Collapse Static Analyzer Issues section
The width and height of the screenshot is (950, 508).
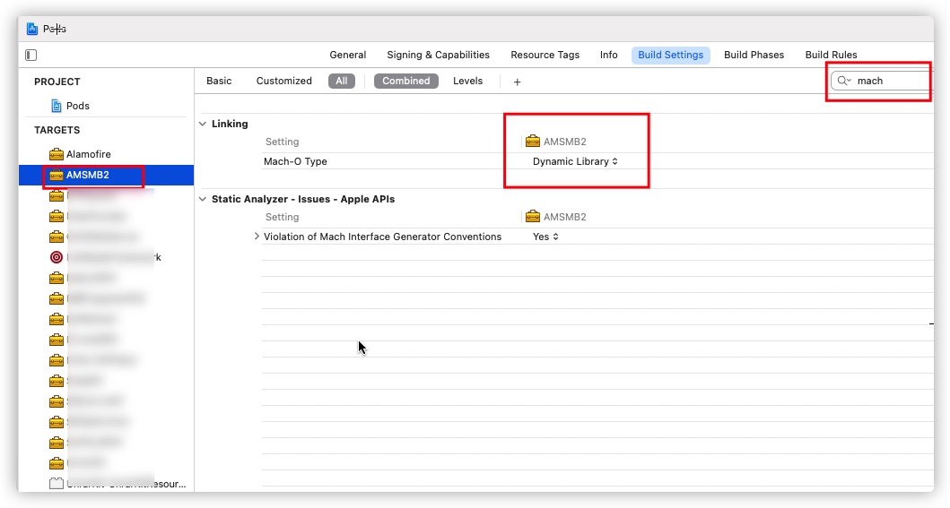point(203,199)
